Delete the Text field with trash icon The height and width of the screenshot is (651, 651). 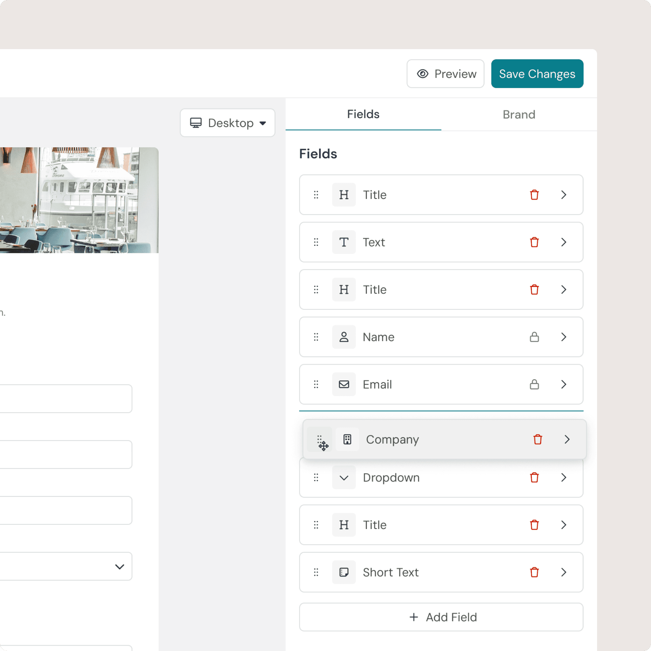[534, 242]
